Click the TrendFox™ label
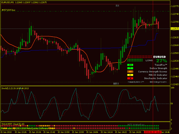The height and width of the screenshot is (134, 179). click(161, 65)
